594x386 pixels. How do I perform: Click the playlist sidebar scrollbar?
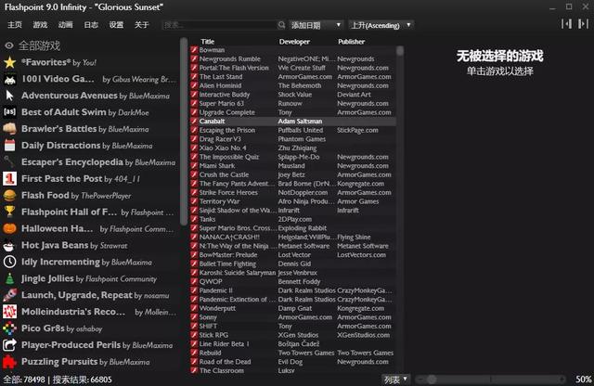click(184, 131)
